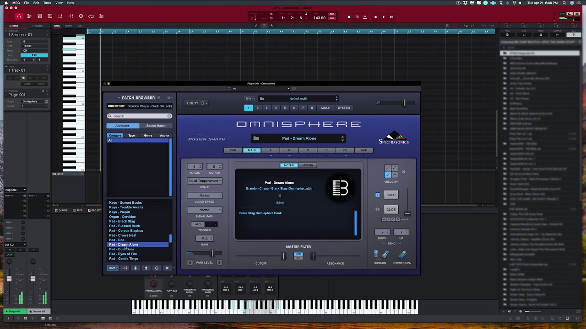Screen dimensions: 586x329
Task: Click the lock icon in Patch Browser header
Action: [168, 97]
